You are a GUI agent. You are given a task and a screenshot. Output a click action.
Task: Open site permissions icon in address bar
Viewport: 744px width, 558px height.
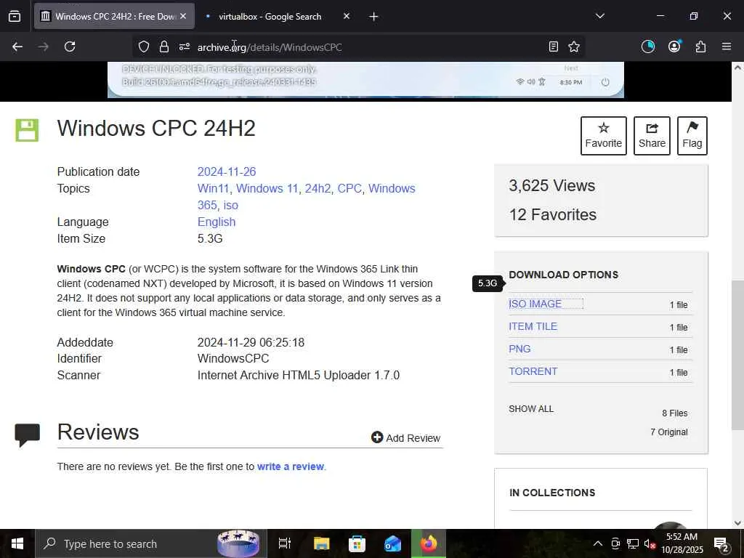(x=184, y=46)
